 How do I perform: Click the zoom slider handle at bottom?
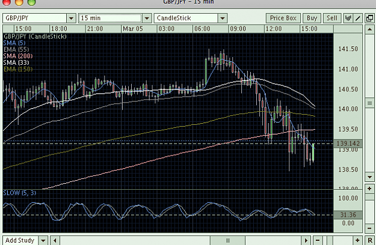tap(330, 240)
